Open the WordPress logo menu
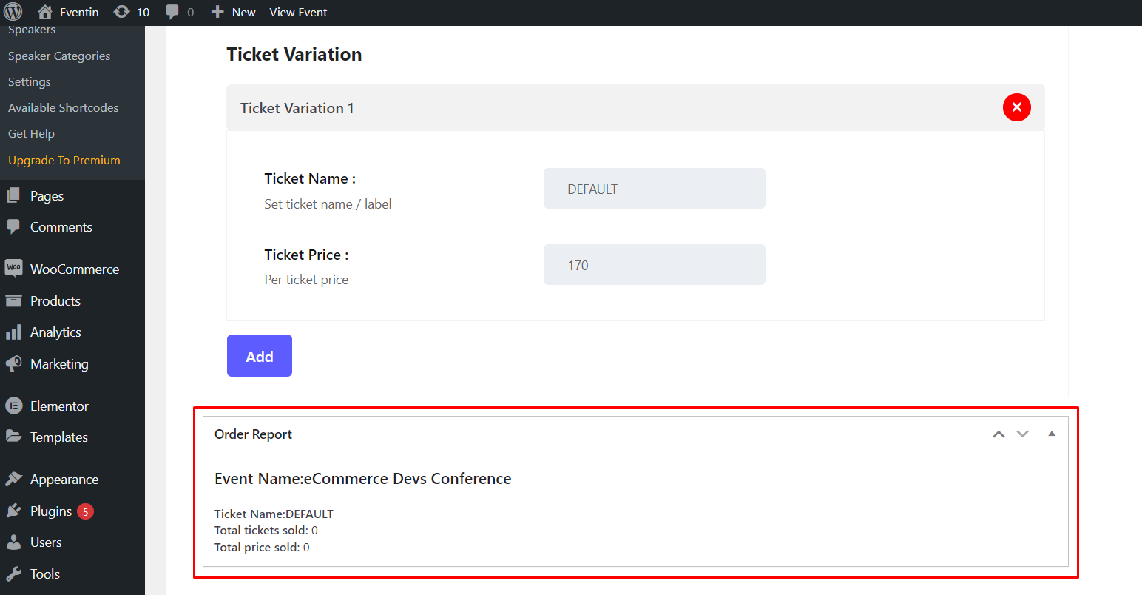The height and width of the screenshot is (595, 1142). tap(15, 12)
